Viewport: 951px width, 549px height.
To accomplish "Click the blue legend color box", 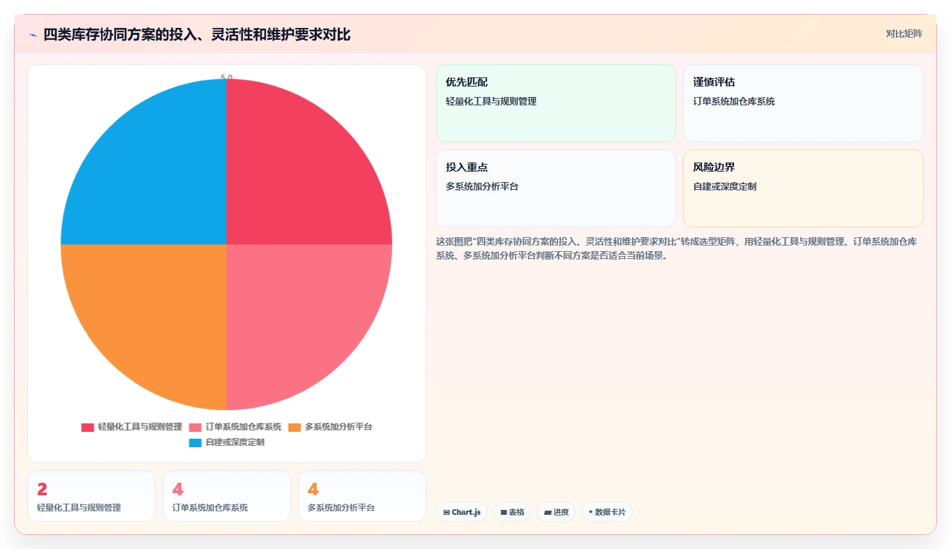I will tap(195, 442).
